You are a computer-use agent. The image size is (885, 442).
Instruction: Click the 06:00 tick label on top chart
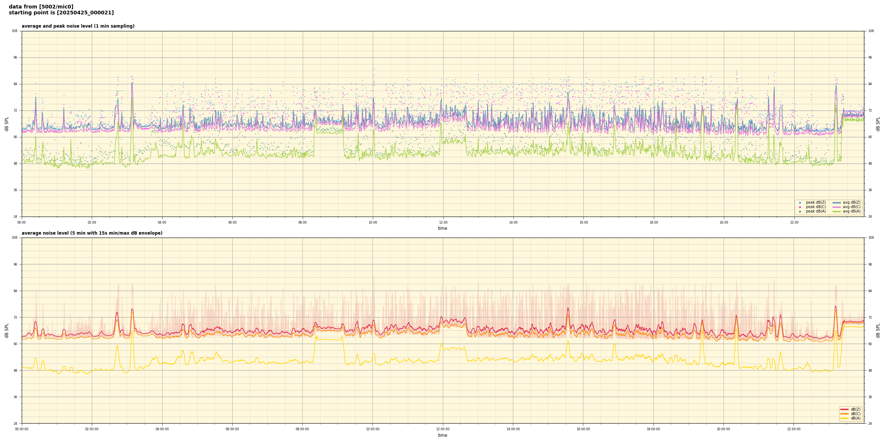[x=232, y=222]
